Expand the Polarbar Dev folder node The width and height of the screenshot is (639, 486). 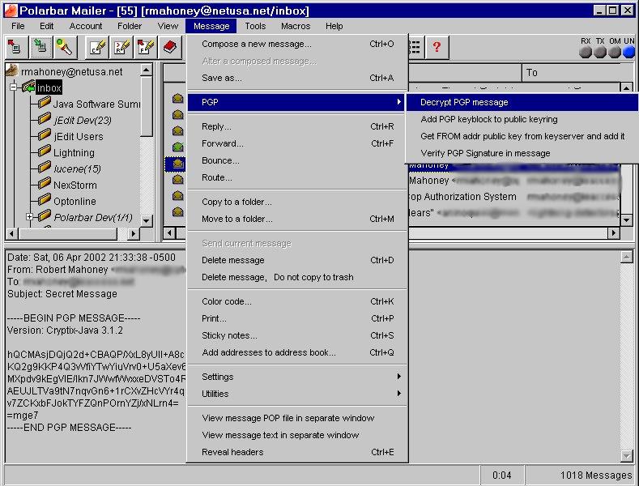[30, 217]
